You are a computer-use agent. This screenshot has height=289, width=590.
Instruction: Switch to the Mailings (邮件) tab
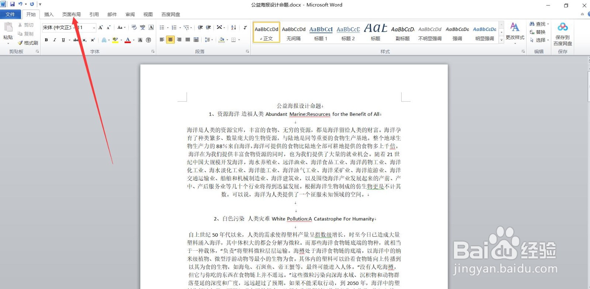[112, 14]
